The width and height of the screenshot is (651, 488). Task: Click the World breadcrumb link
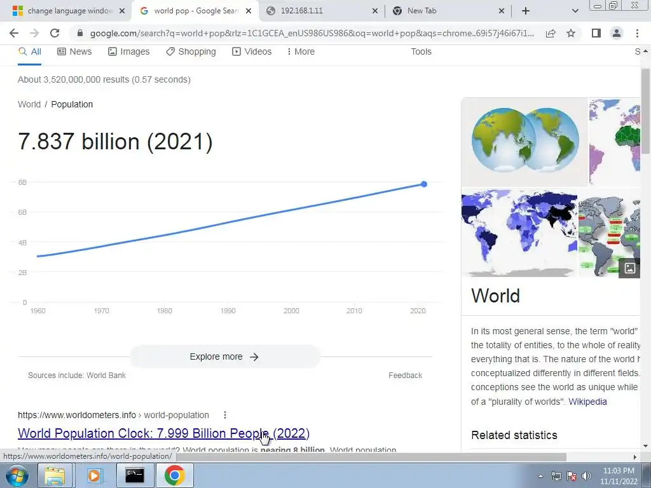[x=29, y=105]
